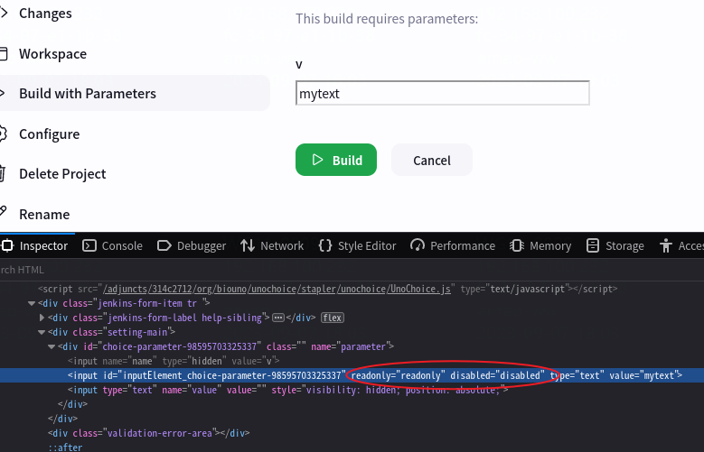Collapse the choice-parameter div node
704x452 pixels.
click(x=52, y=346)
